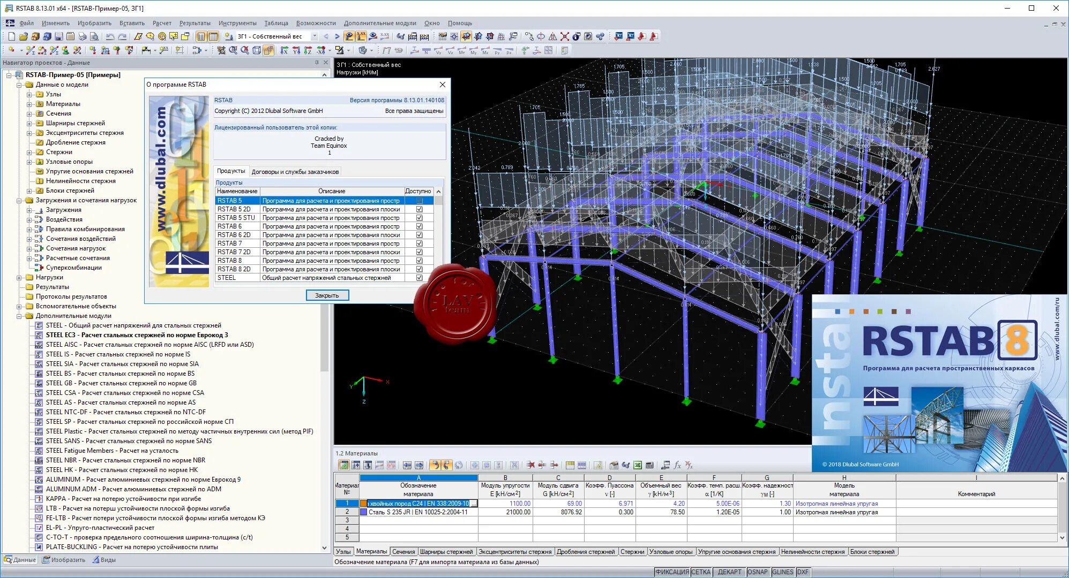This screenshot has width=1069, height=578.
Task: Open the Расчет menu
Action: 162,23
